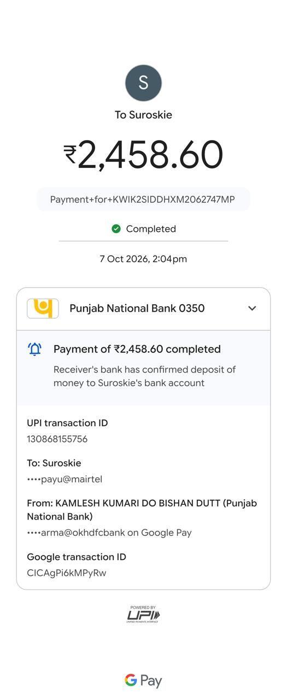Screen dimensions: 287x700
Task: Tap the green Completed checkmark icon
Action: click(x=116, y=229)
